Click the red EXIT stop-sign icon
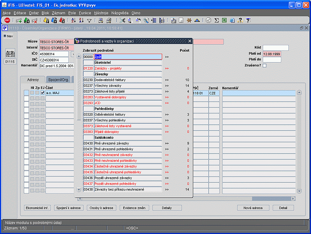Image resolution: width=311 pixels, height=234 pixels. pyautogui.click(x=7, y=20)
